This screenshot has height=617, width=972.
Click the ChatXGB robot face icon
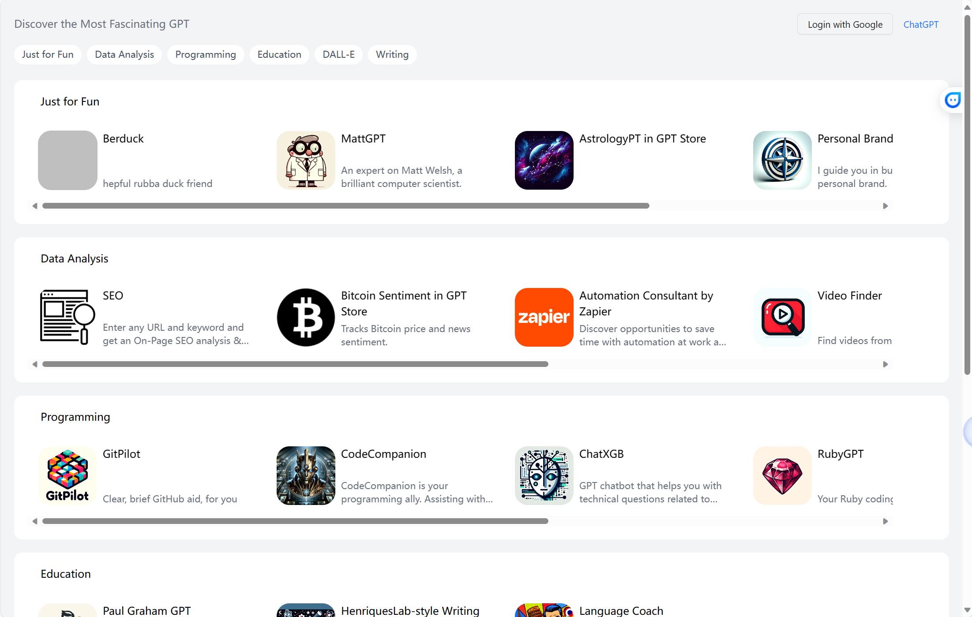(544, 475)
